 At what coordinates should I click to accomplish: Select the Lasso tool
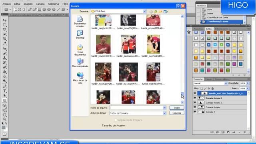tap(4, 30)
